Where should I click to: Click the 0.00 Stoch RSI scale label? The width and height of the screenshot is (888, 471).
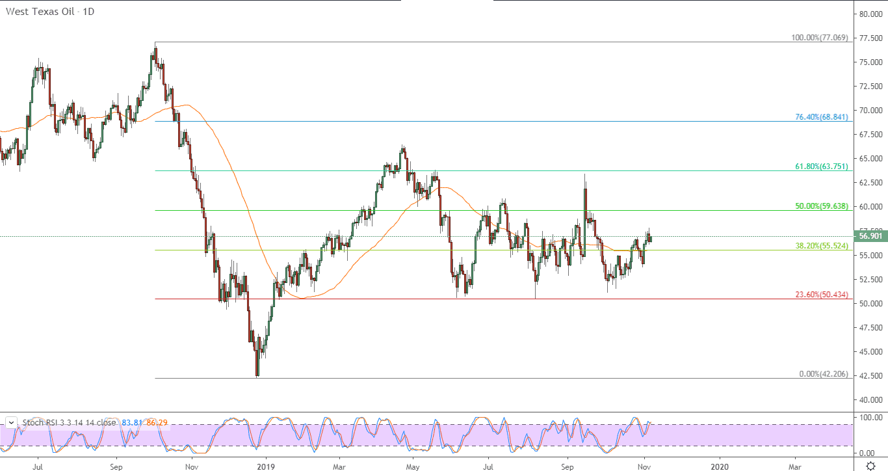(x=867, y=453)
